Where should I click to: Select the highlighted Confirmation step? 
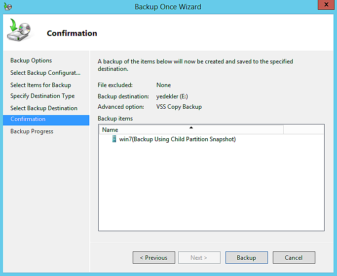(x=46, y=120)
